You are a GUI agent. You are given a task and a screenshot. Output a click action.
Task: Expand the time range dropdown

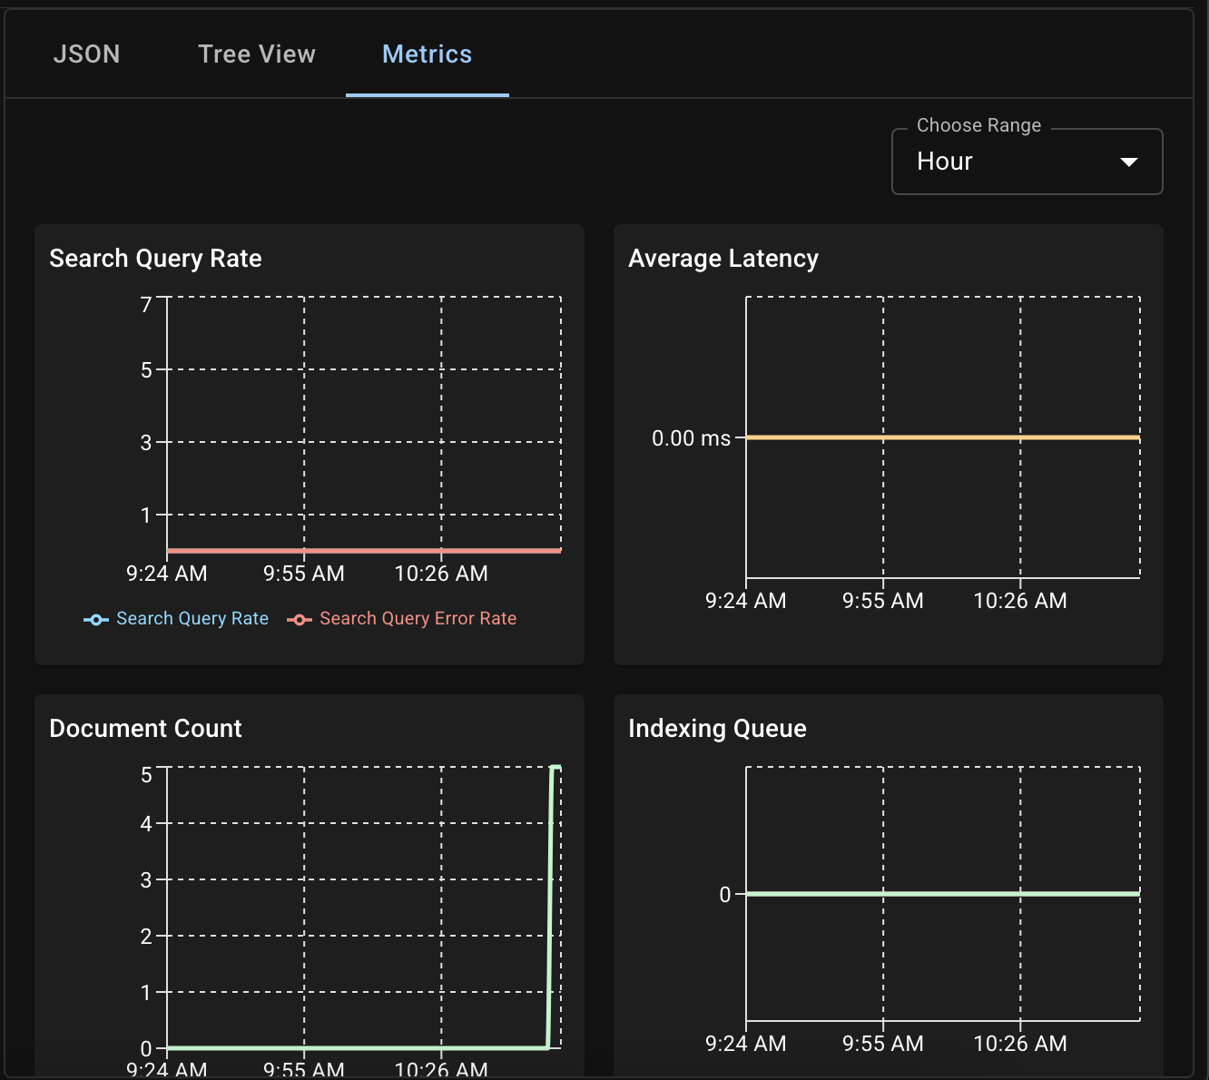point(1027,162)
